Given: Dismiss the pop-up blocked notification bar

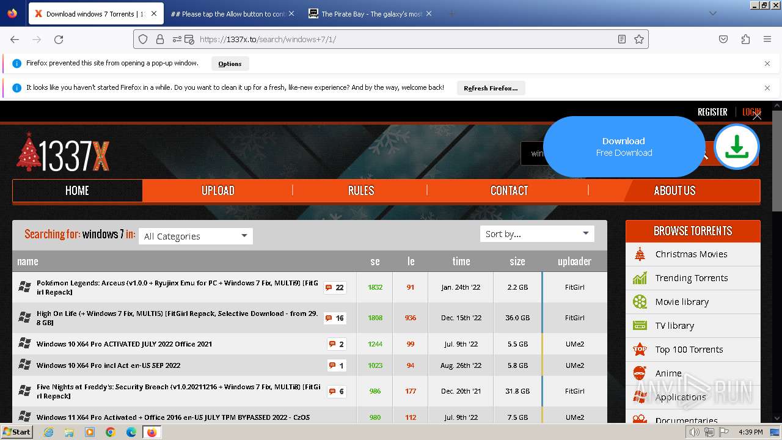Looking at the screenshot, I should click(767, 64).
